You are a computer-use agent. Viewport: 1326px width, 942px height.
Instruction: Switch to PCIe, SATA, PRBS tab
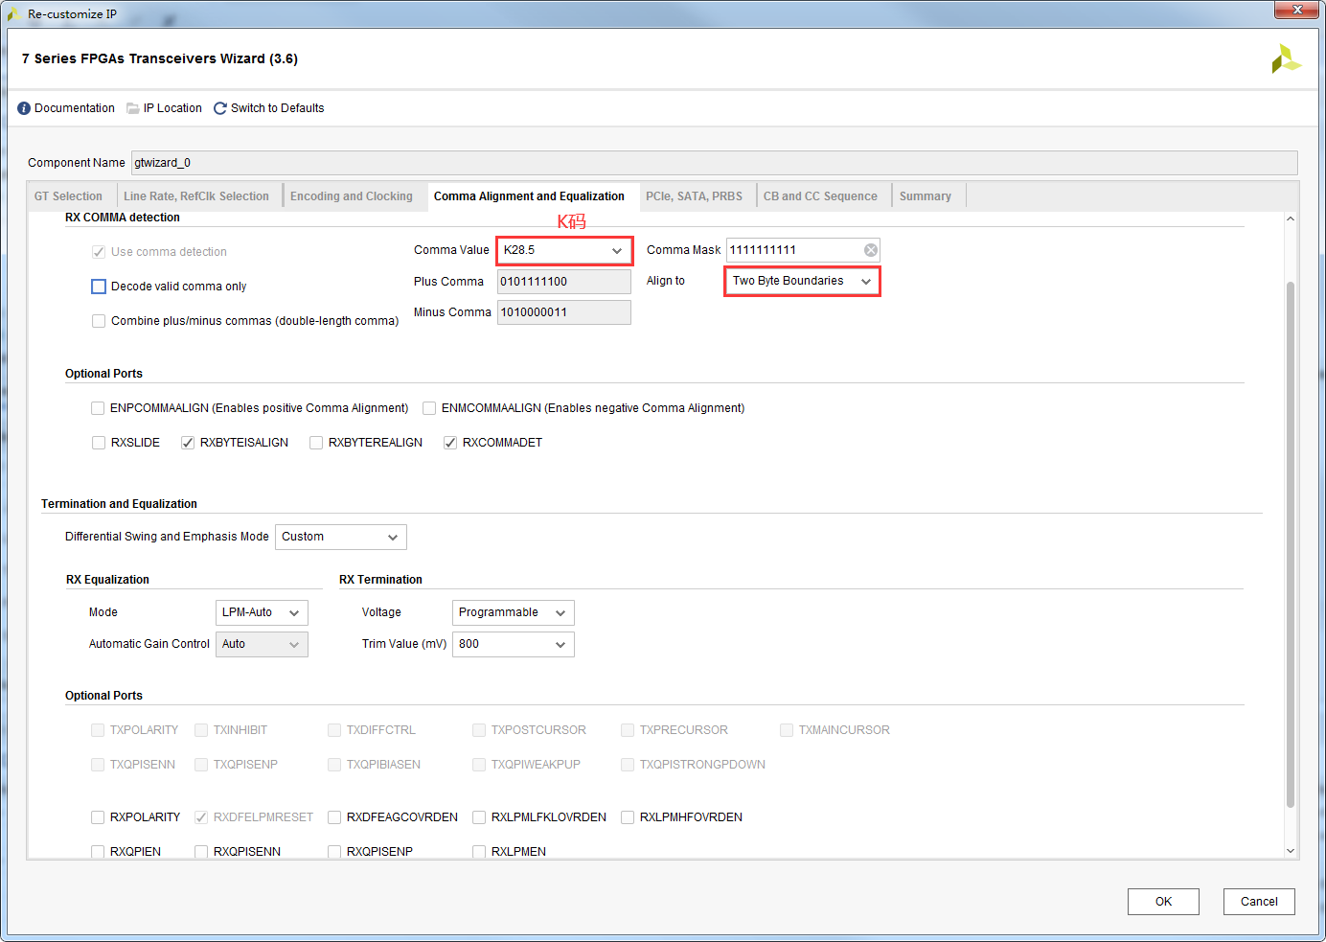click(x=694, y=196)
